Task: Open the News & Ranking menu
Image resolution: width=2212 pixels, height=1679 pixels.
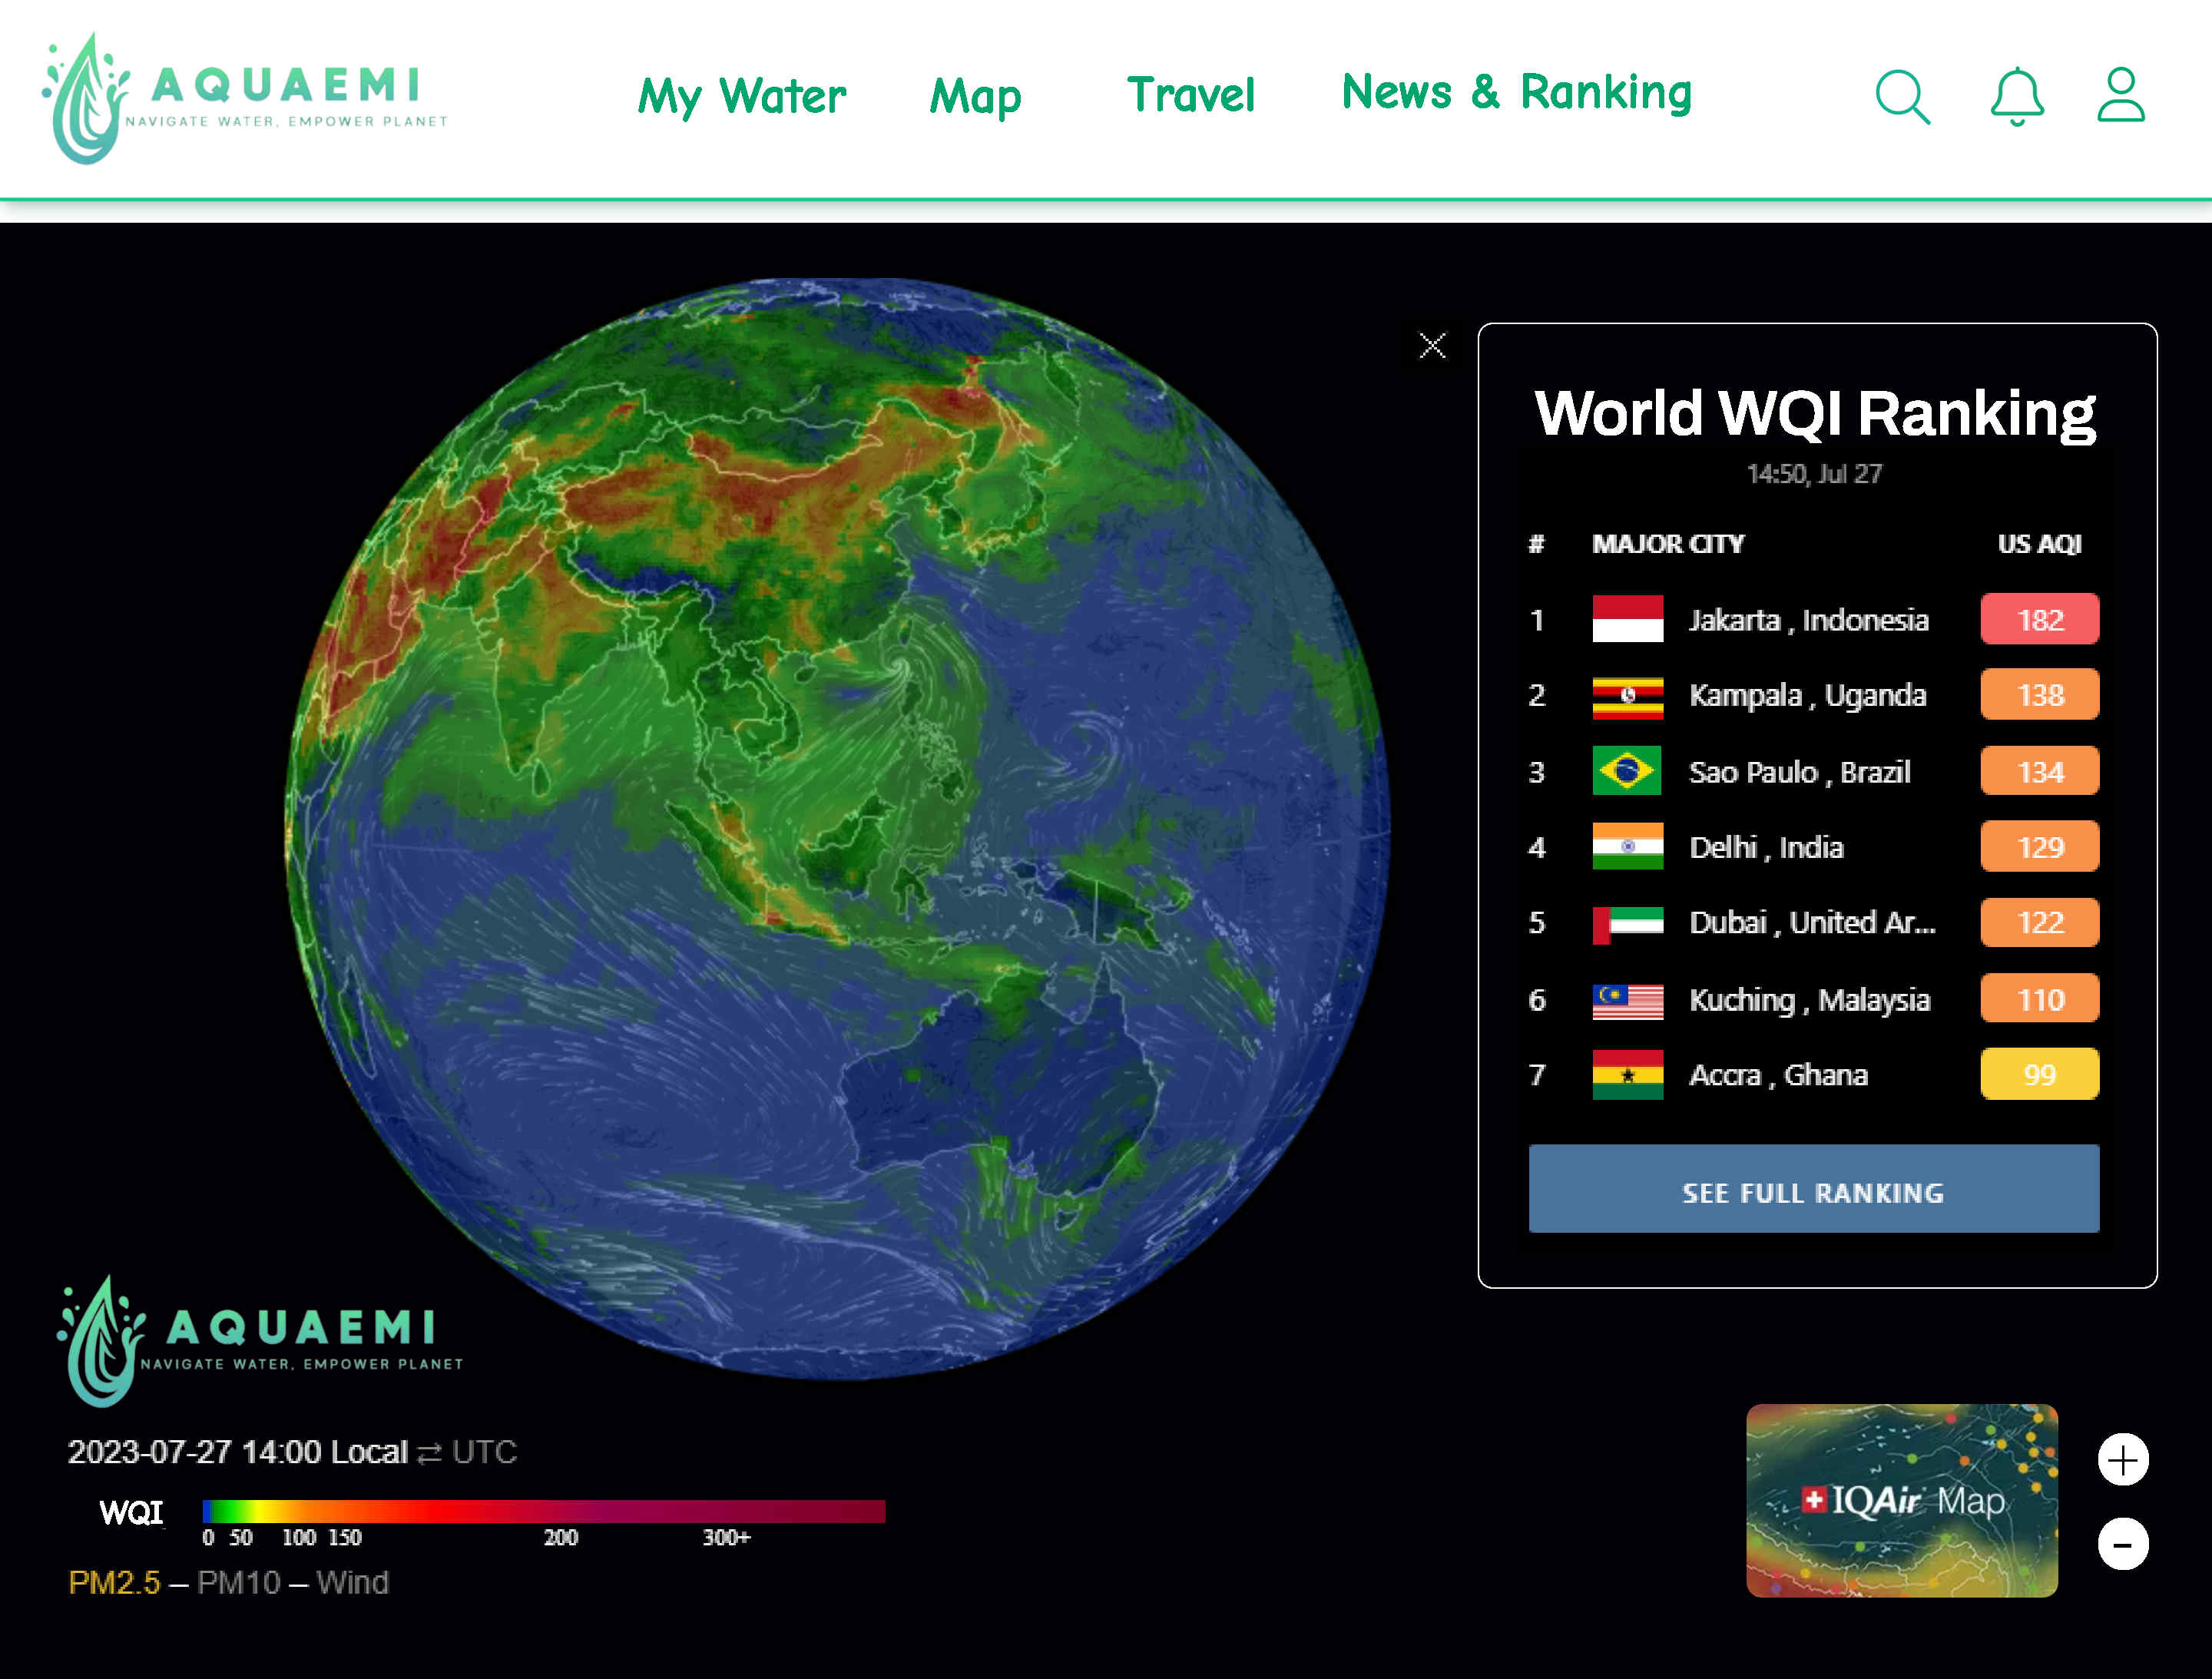Action: (x=1516, y=92)
